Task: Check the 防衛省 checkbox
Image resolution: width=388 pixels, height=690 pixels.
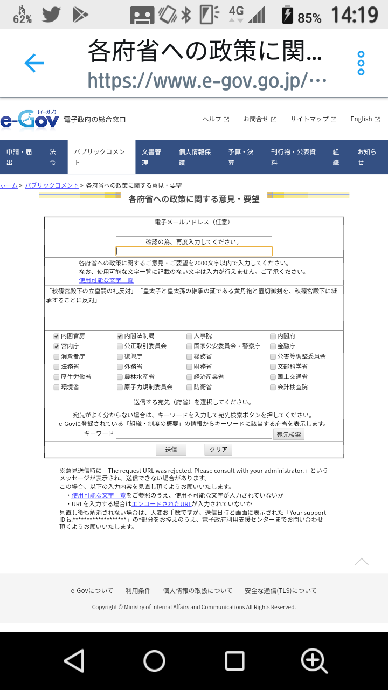Action: [x=189, y=387]
